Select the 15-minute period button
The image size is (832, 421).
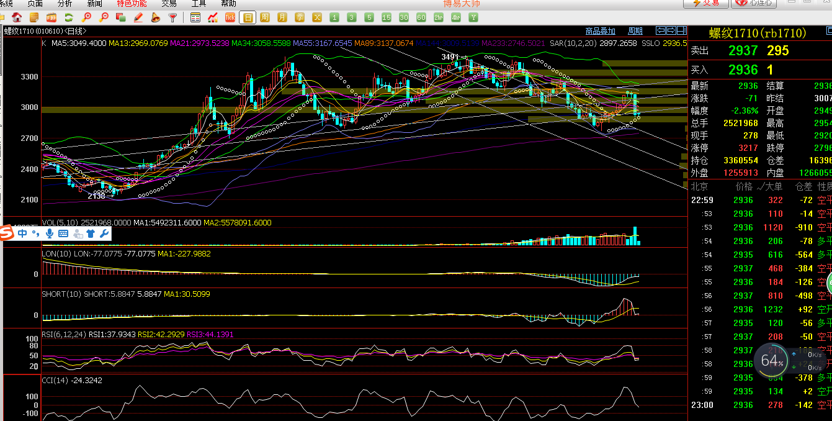click(x=387, y=17)
